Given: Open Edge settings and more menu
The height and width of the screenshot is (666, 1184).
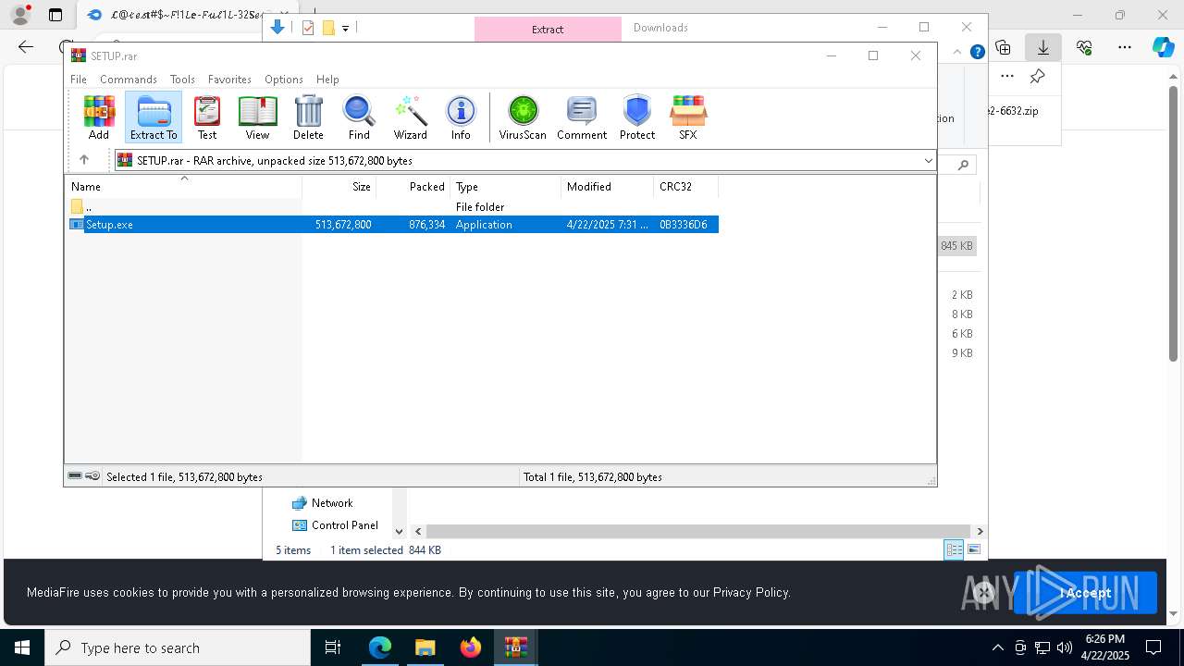Looking at the screenshot, I should pos(1125,47).
